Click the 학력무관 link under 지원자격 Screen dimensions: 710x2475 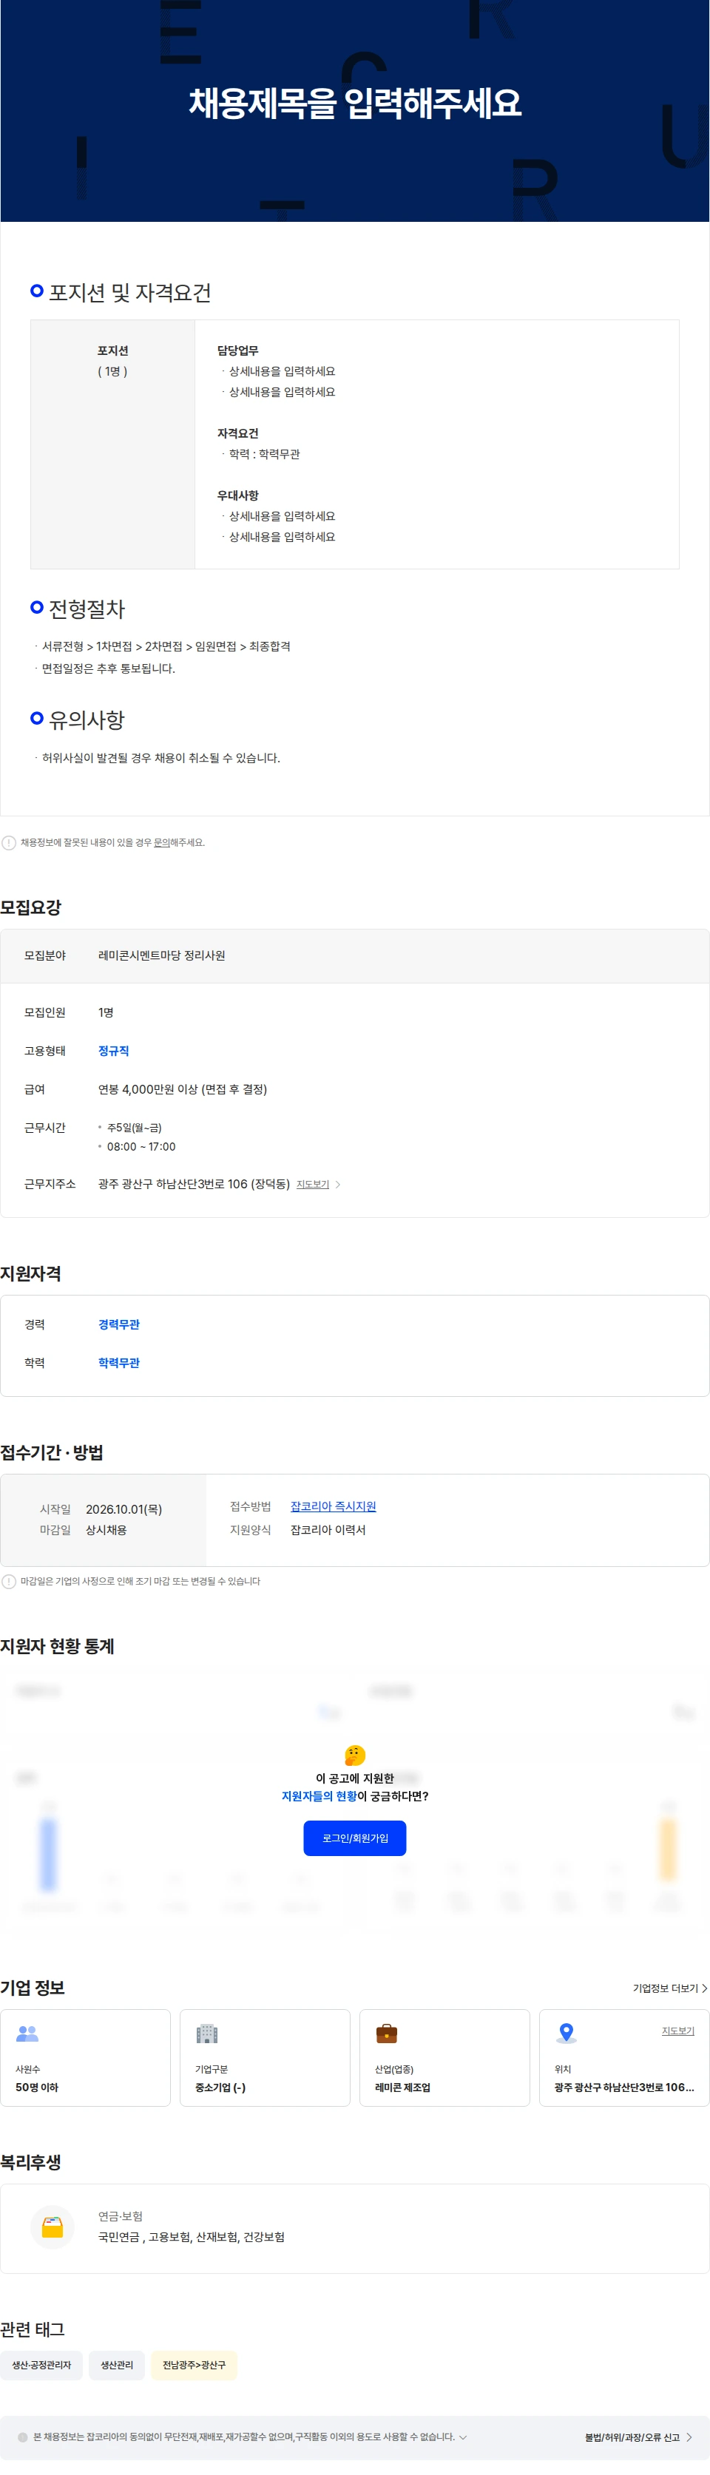point(119,1362)
